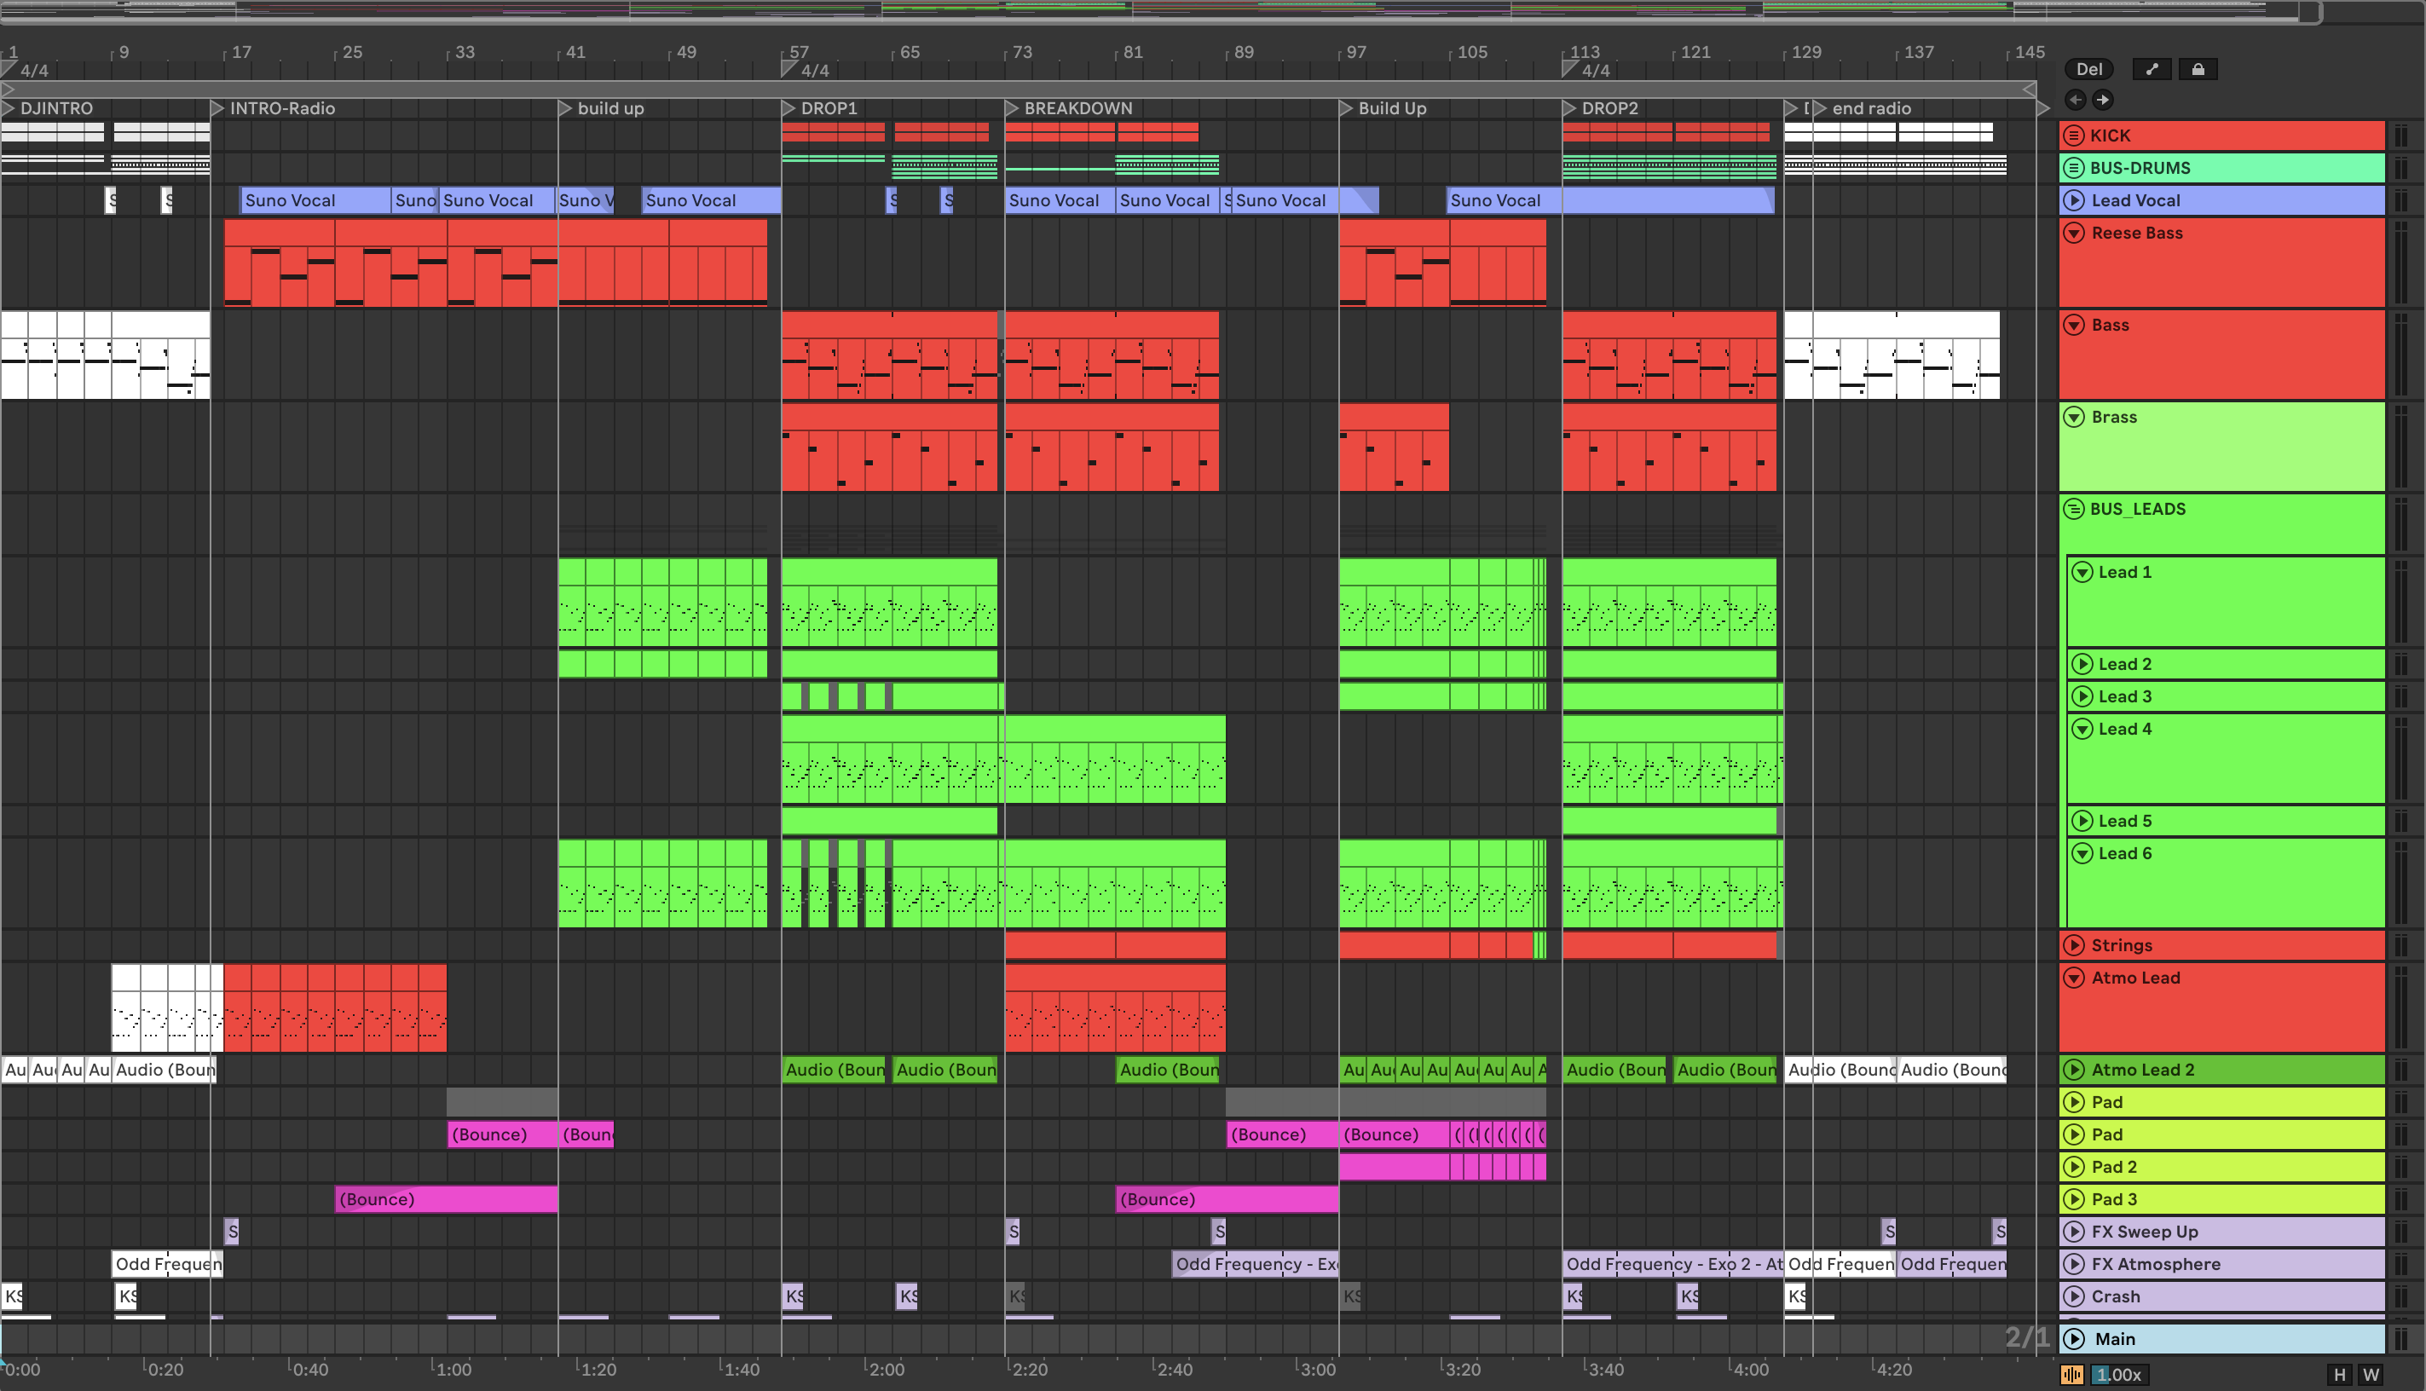Unfold the Lead Vocal track
Viewport: 2426px width, 1391px height.
(x=2073, y=199)
